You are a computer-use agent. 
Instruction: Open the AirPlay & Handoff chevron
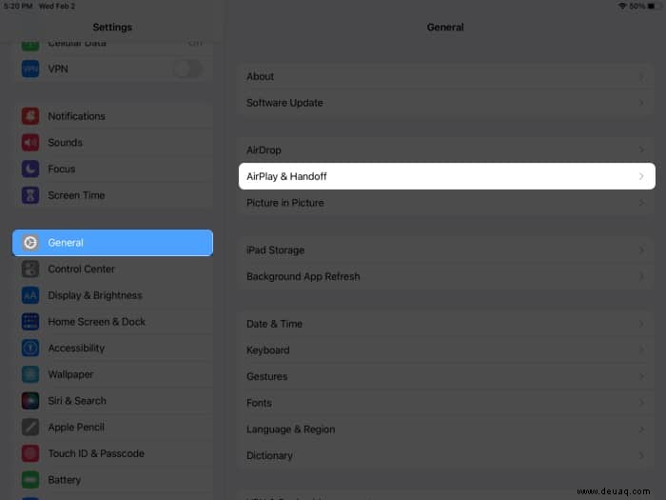pos(641,176)
